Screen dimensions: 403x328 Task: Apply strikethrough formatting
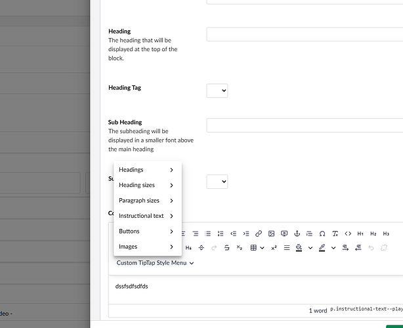coord(226,247)
